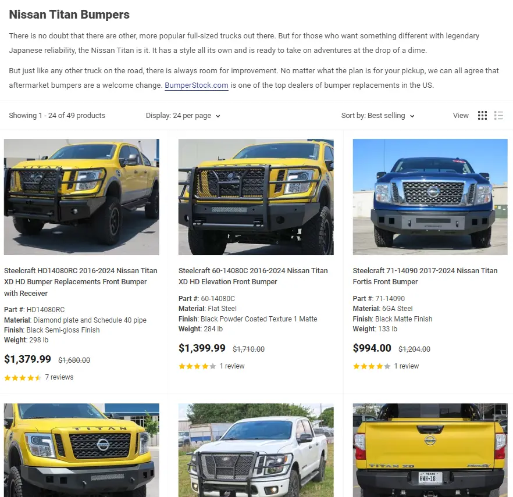513x497 pixels.
Task: Open white Titan truck product image
Action: (x=256, y=450)
